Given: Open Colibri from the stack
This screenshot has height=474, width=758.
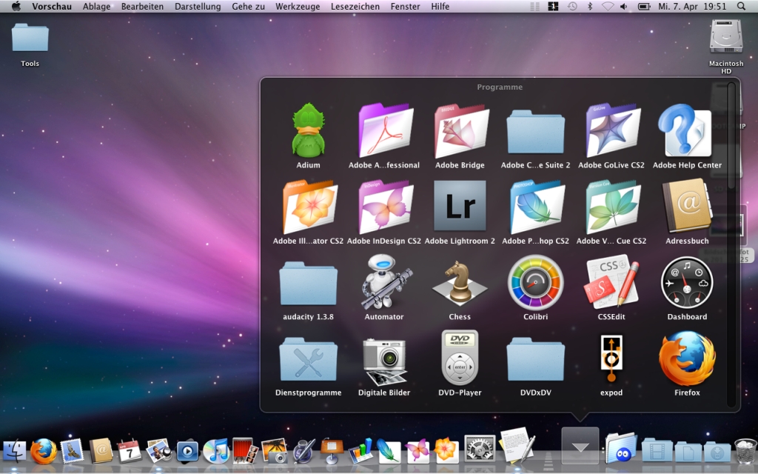Looking at the screenshot, I should coord(536,283).
